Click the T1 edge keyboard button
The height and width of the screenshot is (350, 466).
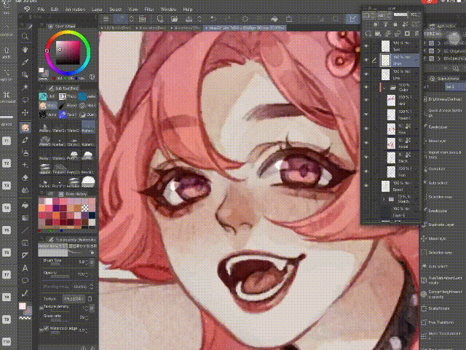pos(7,141)
